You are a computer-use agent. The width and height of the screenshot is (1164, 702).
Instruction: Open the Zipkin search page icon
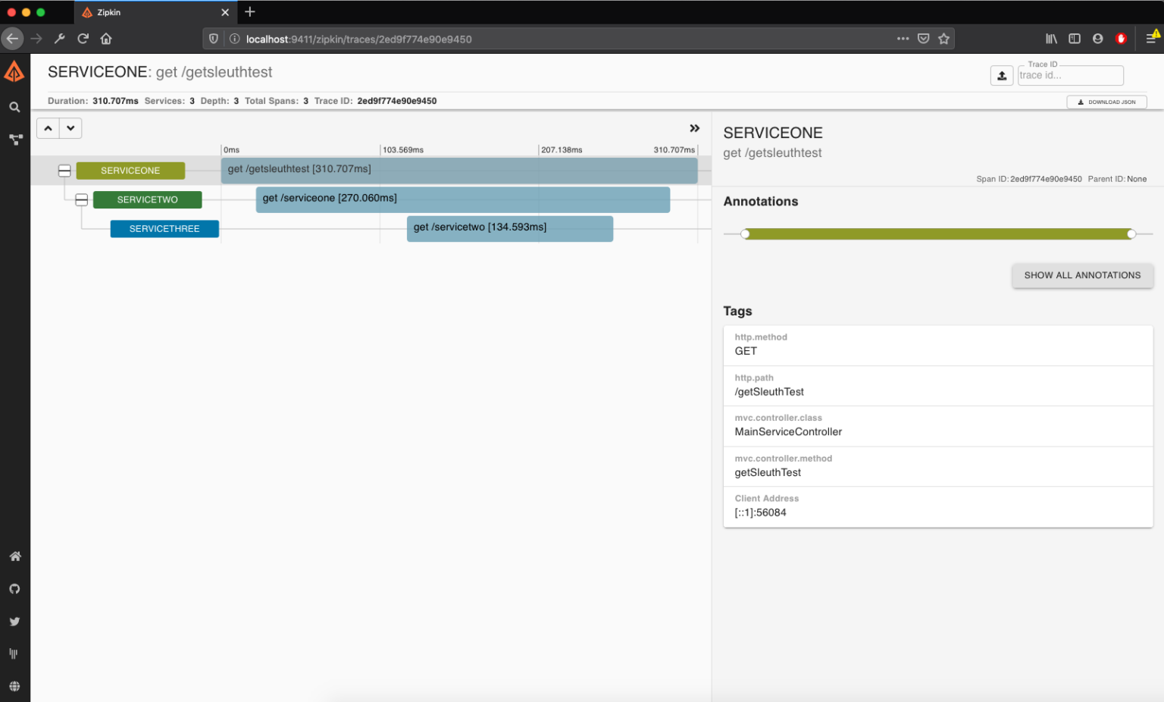point(14,107)
